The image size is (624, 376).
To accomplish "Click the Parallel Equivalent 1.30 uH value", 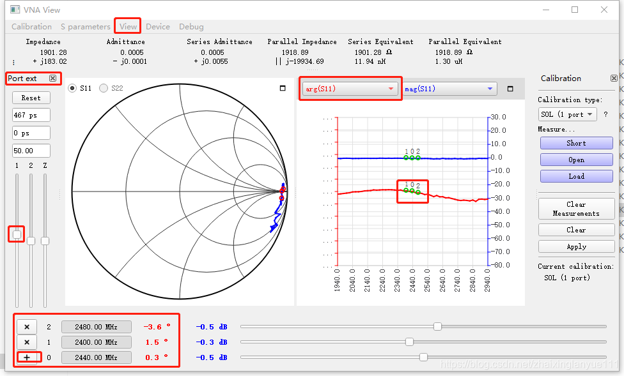I will pyautogui.click(x=449, y=62).
